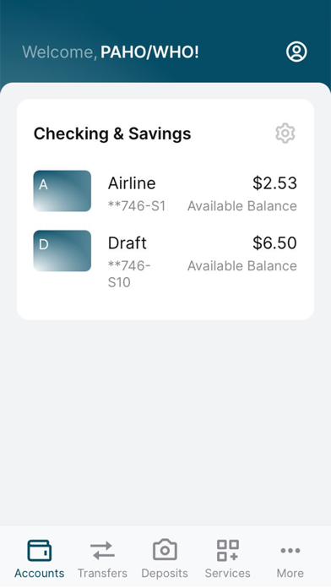Open the More tab label

tap(290, 573)
